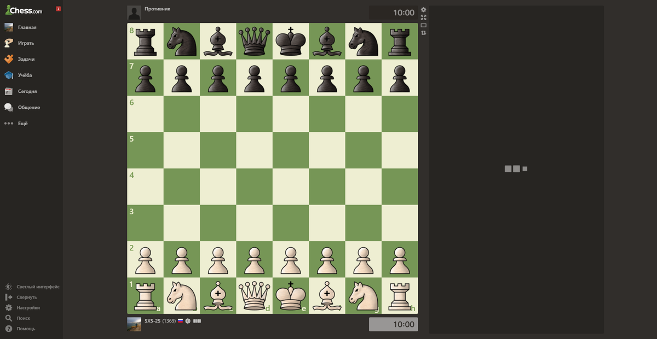This screenshot has width=657, height=339.
Task: Switch to theater mode rectangle icon
Action: 423,25
